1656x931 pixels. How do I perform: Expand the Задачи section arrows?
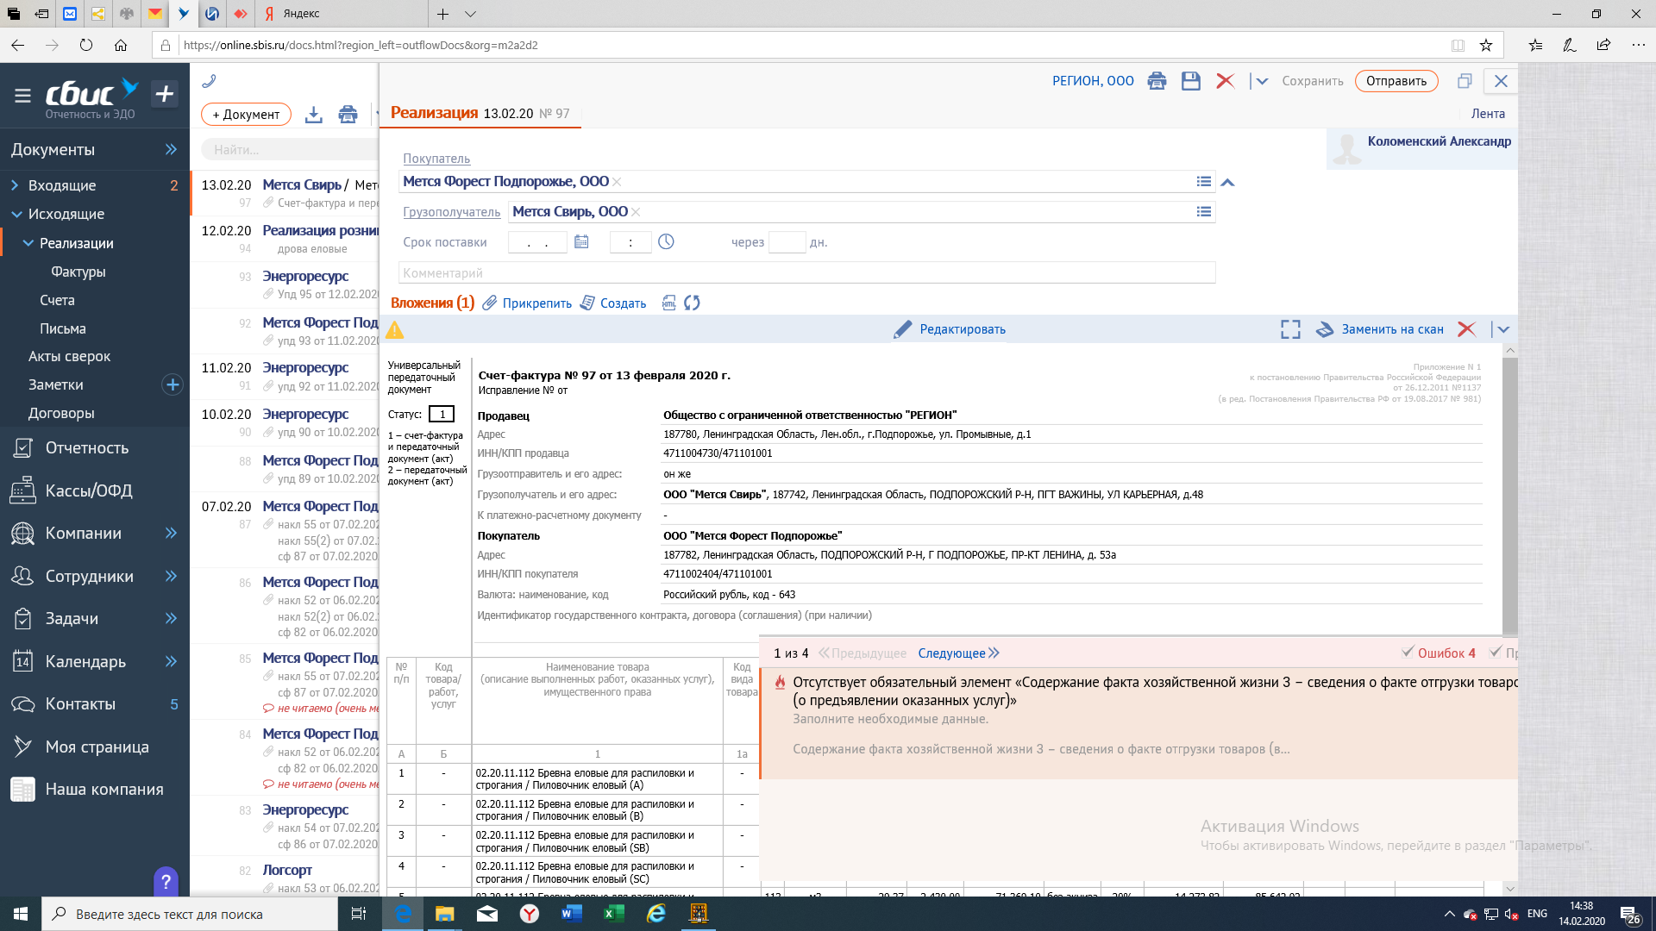click(171, 618)
